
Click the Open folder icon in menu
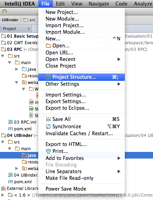pyautogui.click(x=48, y=46)
